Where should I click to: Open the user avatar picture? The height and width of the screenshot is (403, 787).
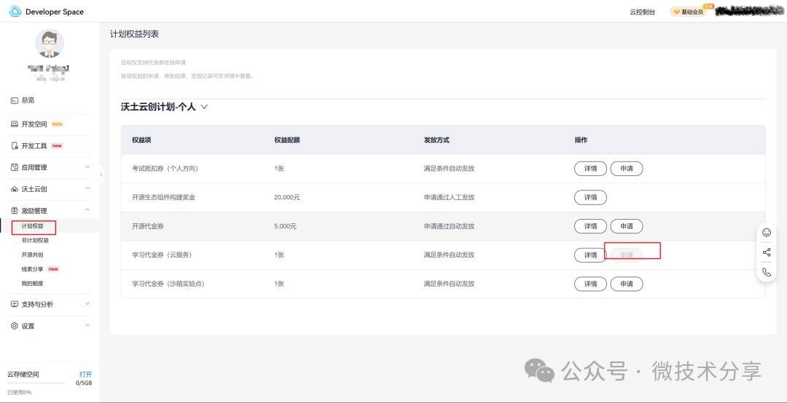coord(50,43)
